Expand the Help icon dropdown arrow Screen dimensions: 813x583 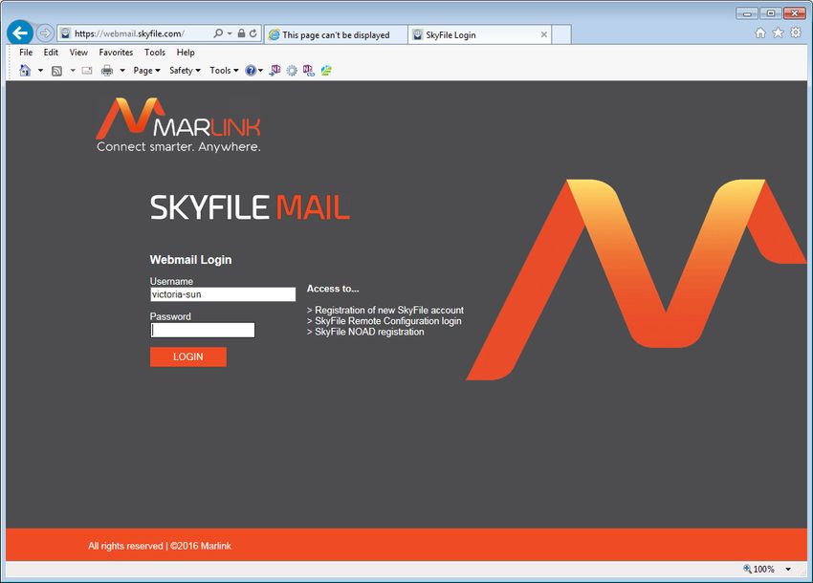(261, 71)
